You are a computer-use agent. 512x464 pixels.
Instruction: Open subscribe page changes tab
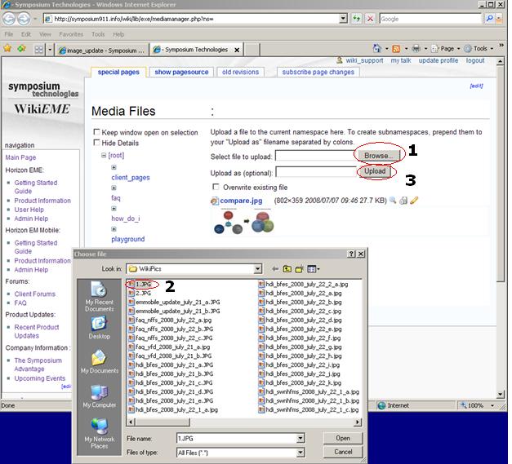click(318, 72)
